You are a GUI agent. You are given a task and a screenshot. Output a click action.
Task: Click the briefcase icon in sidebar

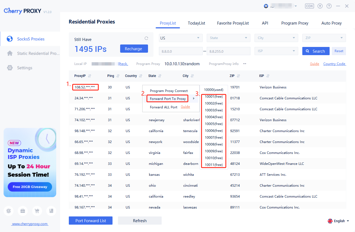pos(23,211)
